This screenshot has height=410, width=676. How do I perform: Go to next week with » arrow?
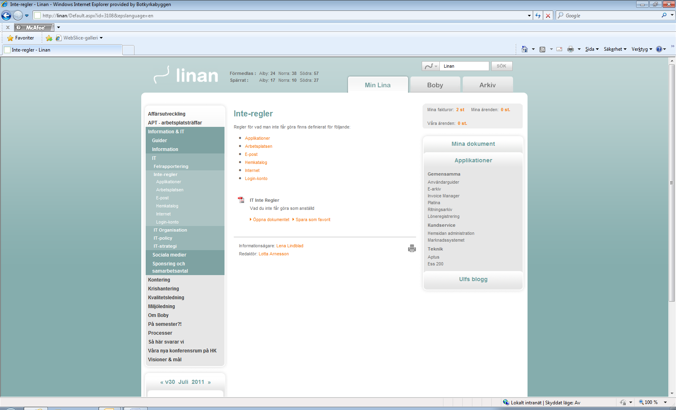209,382
